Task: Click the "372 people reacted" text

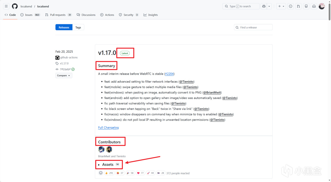Action: 178,173
